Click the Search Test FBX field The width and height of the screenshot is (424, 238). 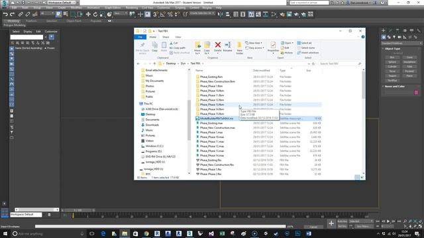click(x=340, y=63)
